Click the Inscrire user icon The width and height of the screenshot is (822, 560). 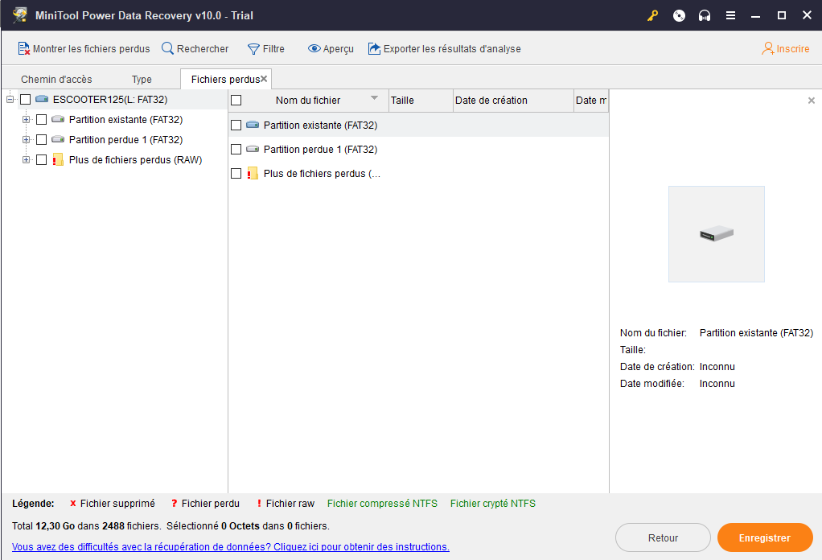[x=768, y=49]
